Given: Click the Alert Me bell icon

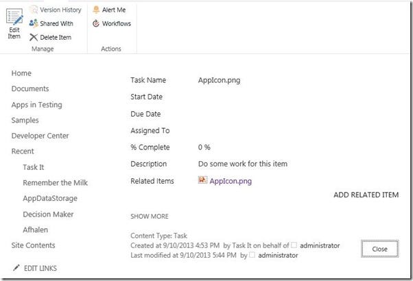Looking at the screenshot, I should [96, 10].
